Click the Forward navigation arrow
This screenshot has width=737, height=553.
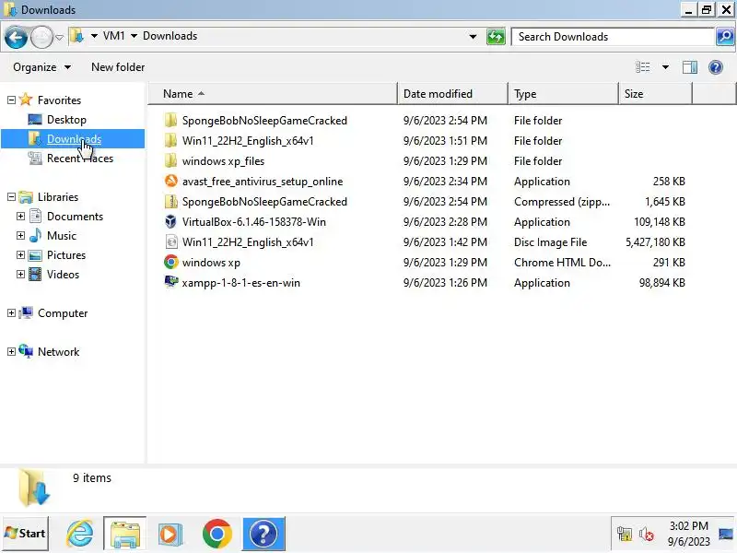click(41, 37)
